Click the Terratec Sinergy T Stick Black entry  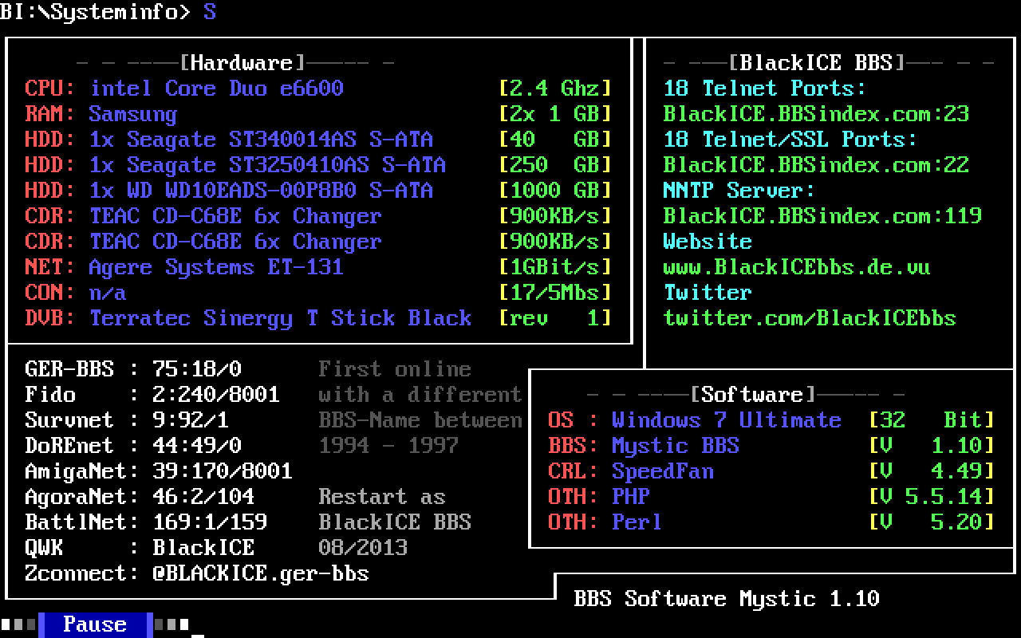tap(280, 318)
